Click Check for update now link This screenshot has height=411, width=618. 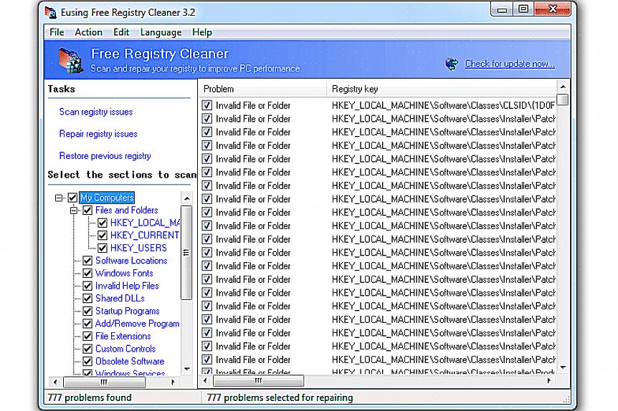pos(510,64)
